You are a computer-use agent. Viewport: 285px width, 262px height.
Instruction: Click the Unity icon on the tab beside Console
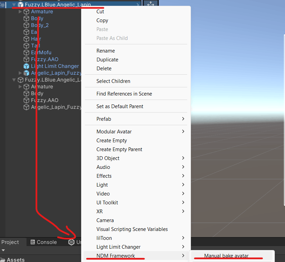click(72, 242)
